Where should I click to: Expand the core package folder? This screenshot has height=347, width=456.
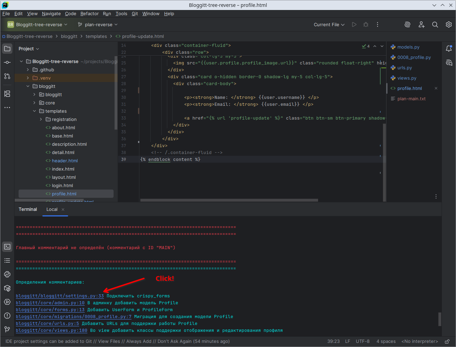pos(34,103)
